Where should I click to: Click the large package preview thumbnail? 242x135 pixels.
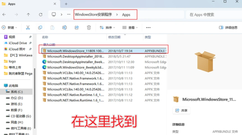(x=205, y=62)
